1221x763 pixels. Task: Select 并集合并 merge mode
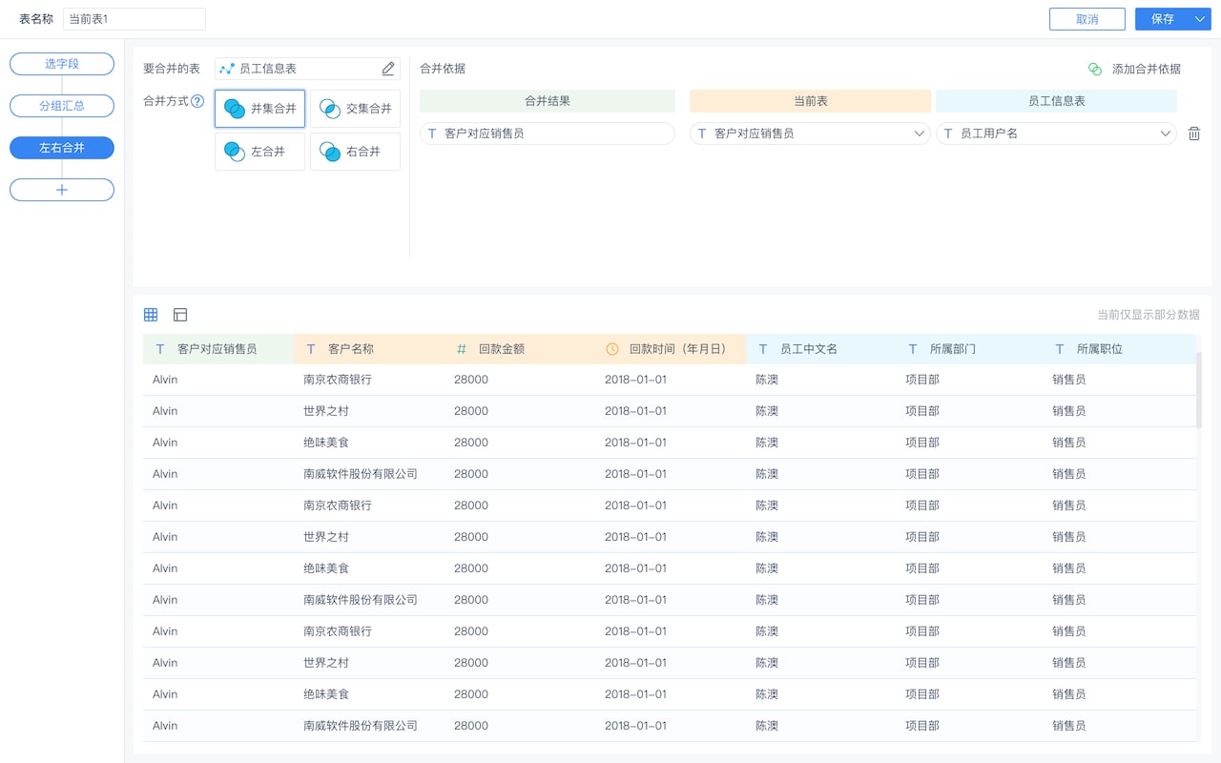point(259,109)
